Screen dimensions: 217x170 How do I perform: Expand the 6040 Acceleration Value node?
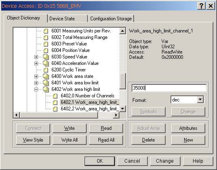pos(36,64)
